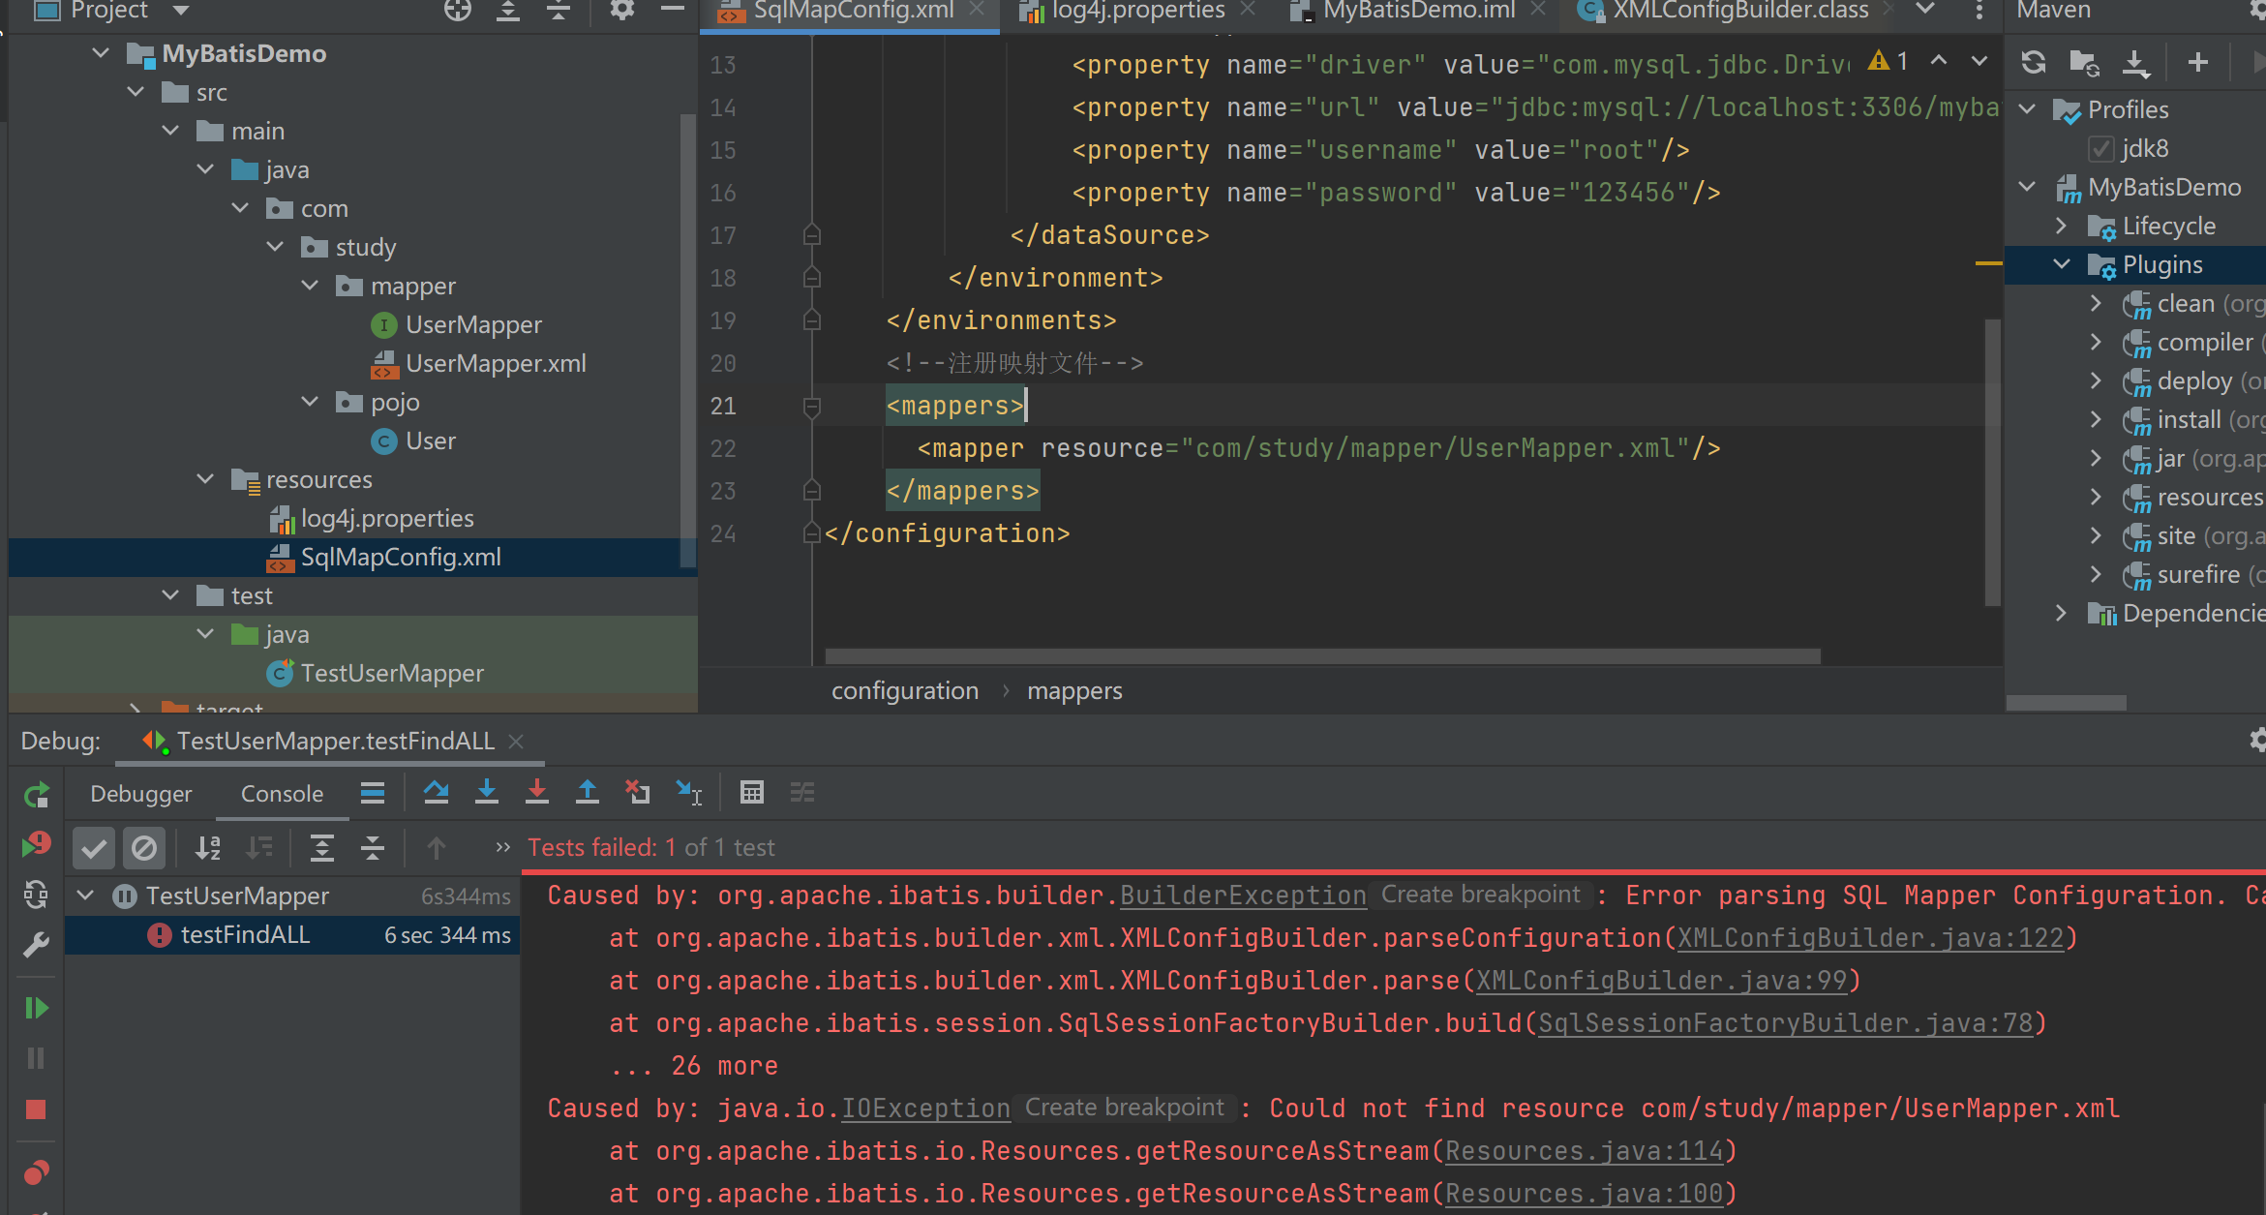Toggle Show Passed tests checkmark button
Viewport: 2266px width, 1215px height.
[x=94, y=849]
